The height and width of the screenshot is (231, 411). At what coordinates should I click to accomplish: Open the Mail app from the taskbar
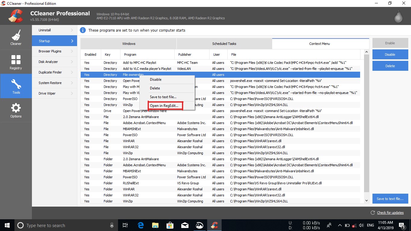pos(185,225)
